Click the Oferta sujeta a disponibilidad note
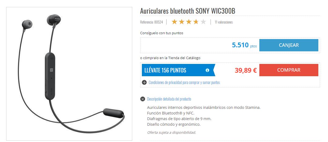Image resolution: width=328 pixels, height=142 pixels. tap(172, 132)
